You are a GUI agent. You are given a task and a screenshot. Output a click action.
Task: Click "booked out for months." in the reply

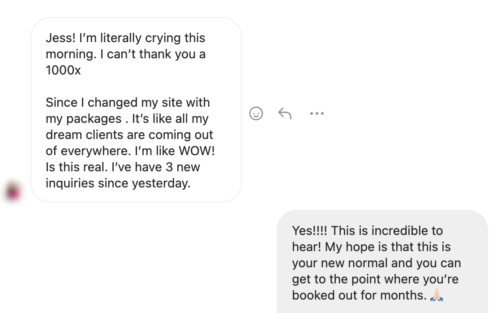tap(359, 296)
